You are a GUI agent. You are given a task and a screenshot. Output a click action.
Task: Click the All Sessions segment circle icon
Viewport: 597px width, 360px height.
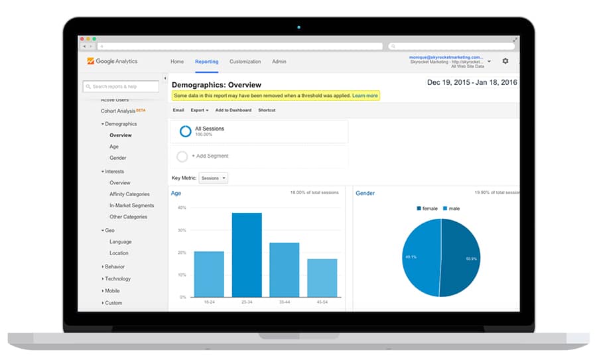coord(185,131)
